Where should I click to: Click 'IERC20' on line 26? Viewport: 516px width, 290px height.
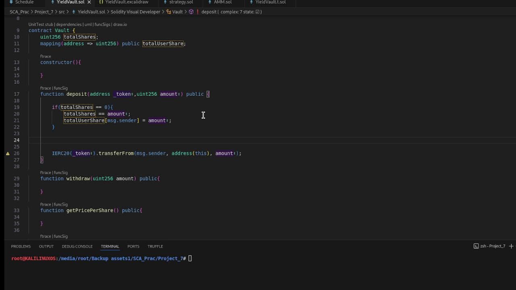click(61, 153)
